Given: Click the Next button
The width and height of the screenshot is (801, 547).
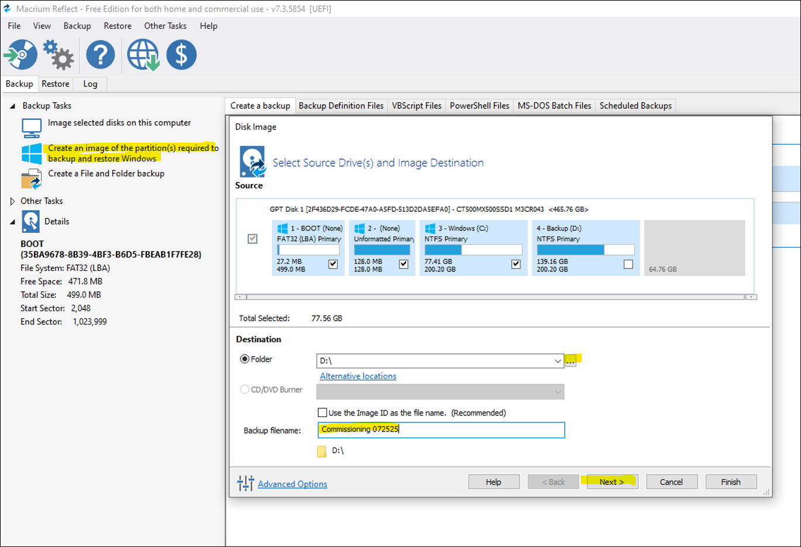Looking at the screenshot, I should point(611,482).
